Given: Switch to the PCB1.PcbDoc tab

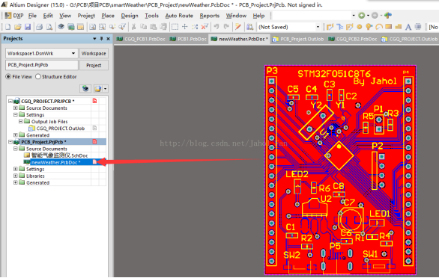Looking at the screenshot, I should click(189, 39).
